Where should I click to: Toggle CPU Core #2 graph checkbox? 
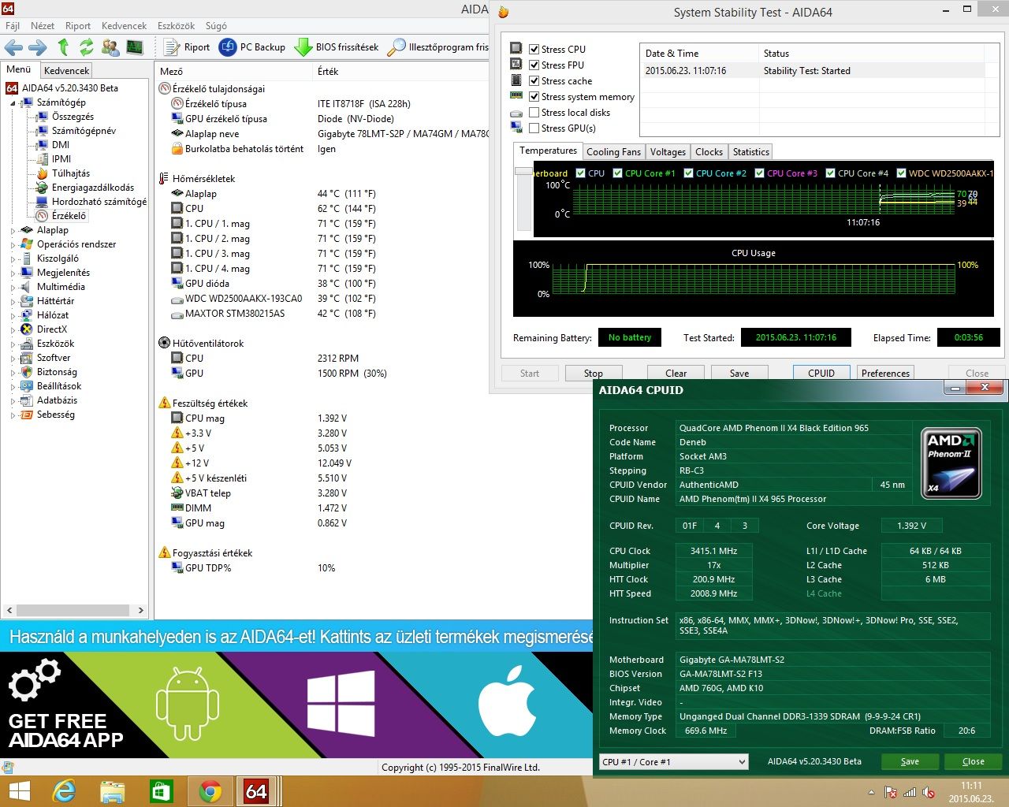[x=688, y=173]
